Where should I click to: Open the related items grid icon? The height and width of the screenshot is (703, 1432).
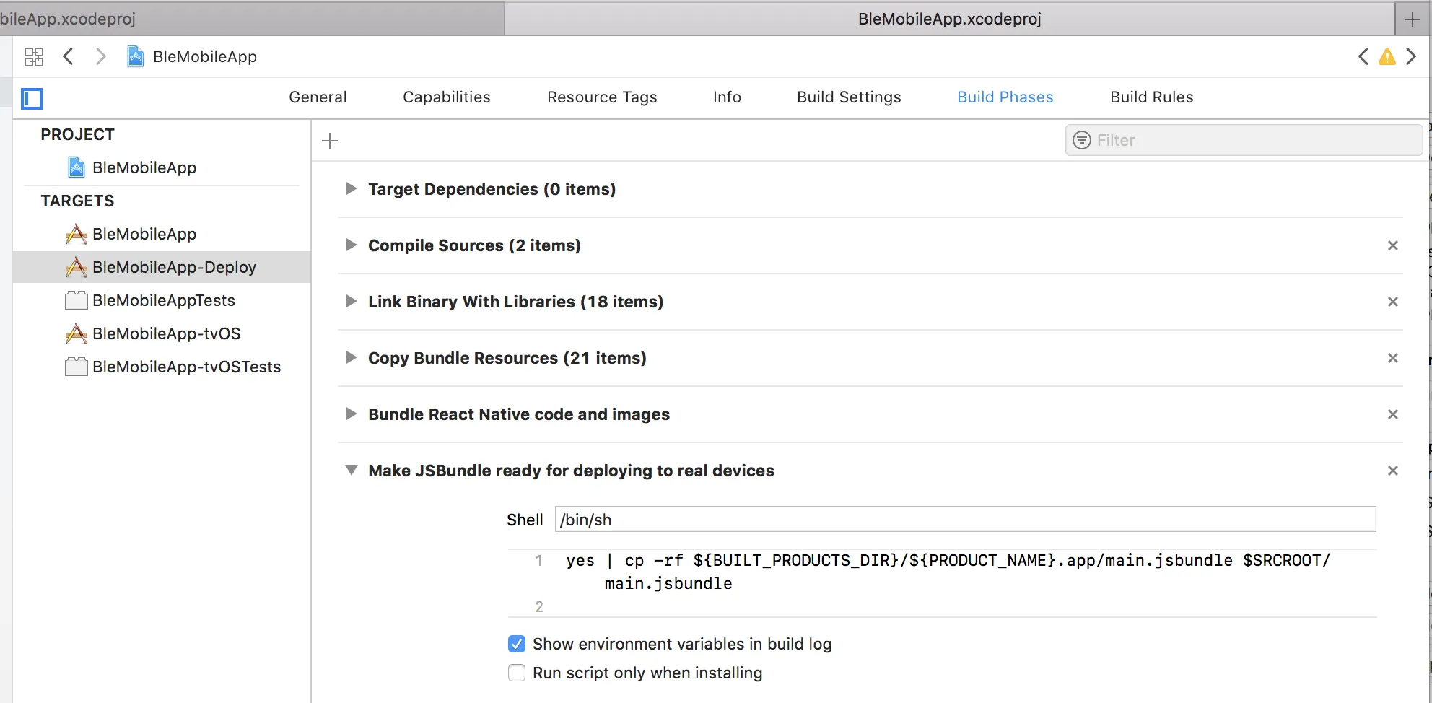(x=34, y=56)
